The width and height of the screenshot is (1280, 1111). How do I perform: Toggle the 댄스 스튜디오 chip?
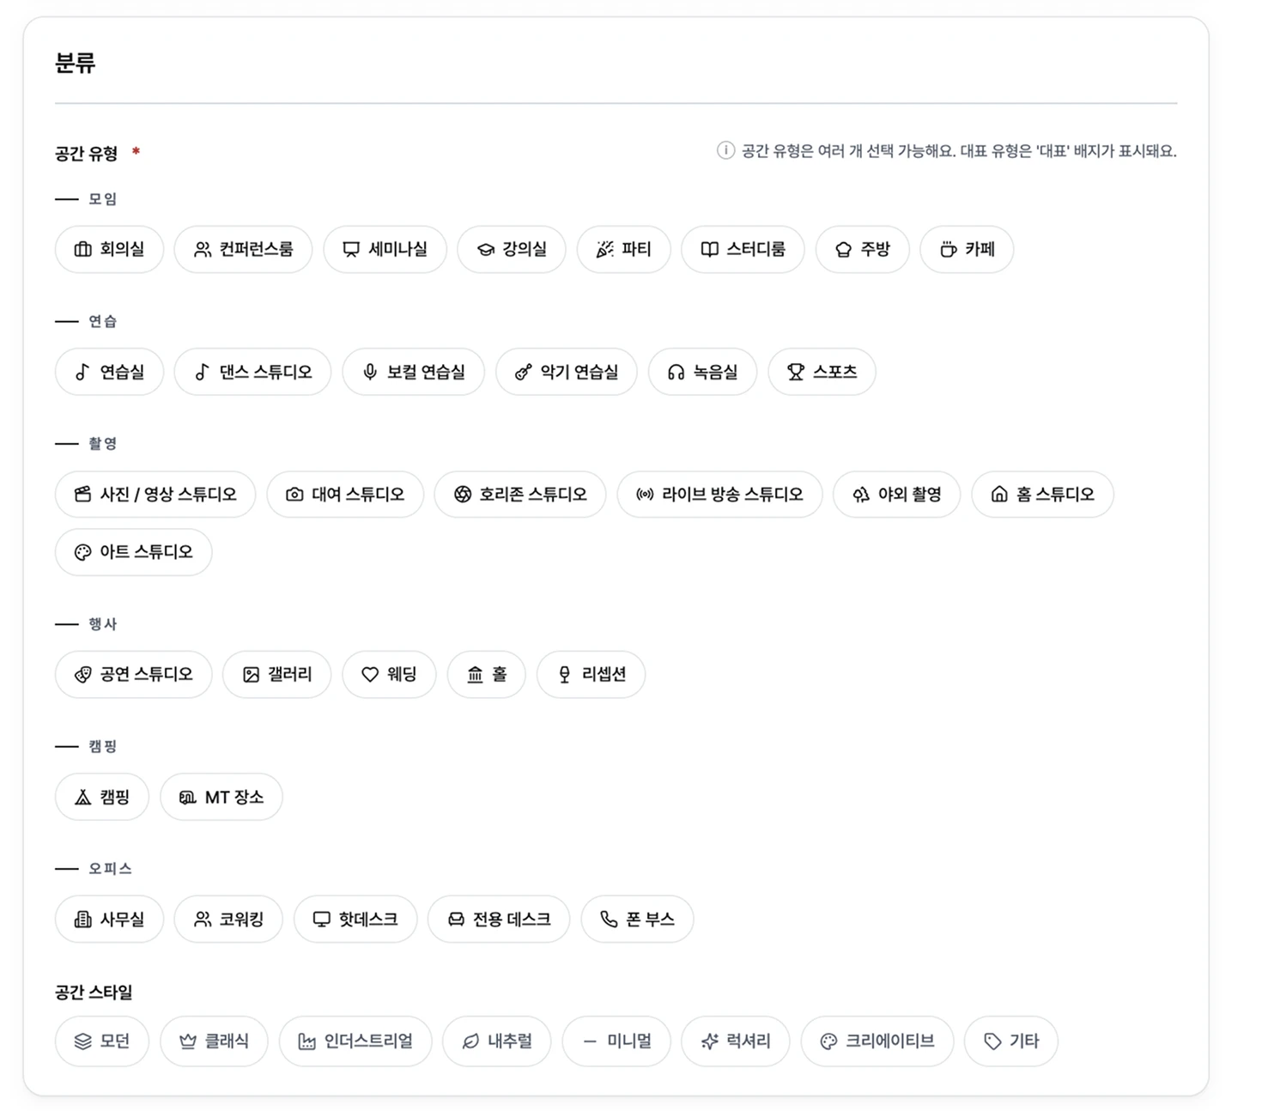click(x=252, y=372)
